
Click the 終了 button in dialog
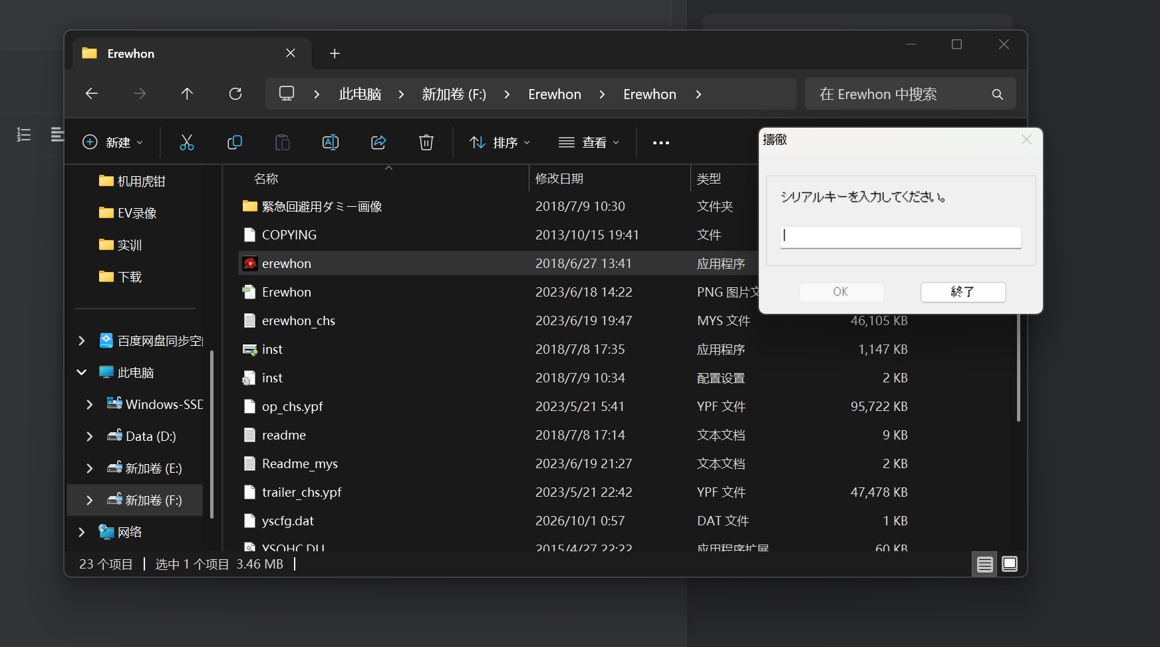click(963, 292)
